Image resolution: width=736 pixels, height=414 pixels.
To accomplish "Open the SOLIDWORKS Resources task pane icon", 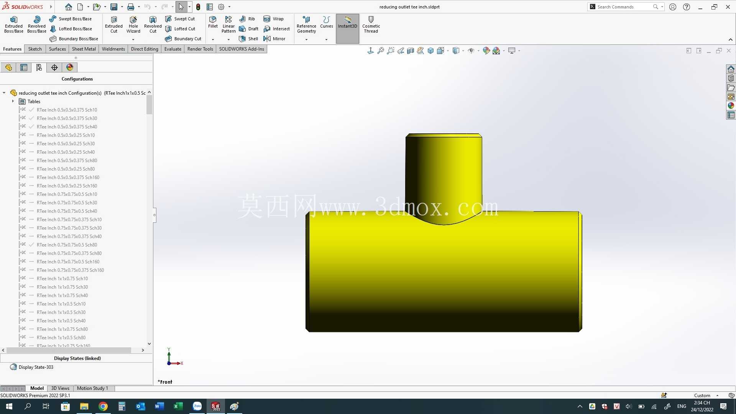I will click(731, 69).
